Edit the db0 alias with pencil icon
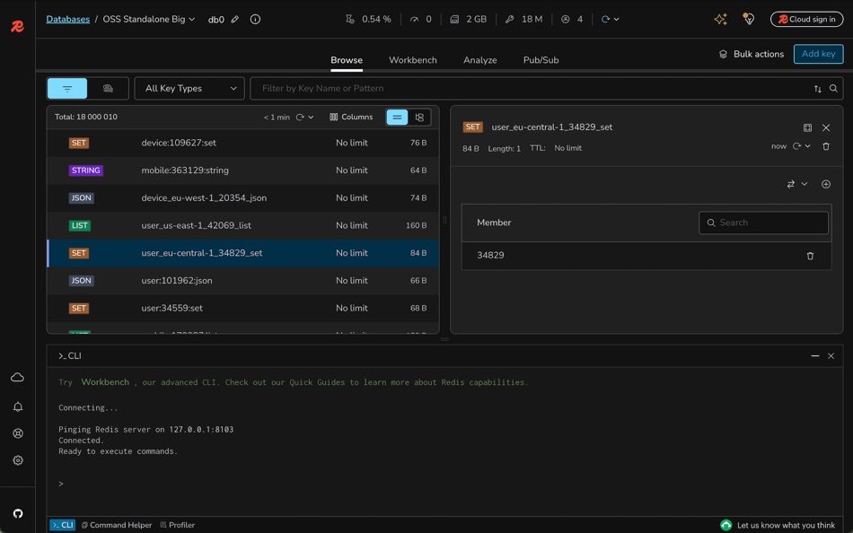853x533 pixels. point(235,19)
